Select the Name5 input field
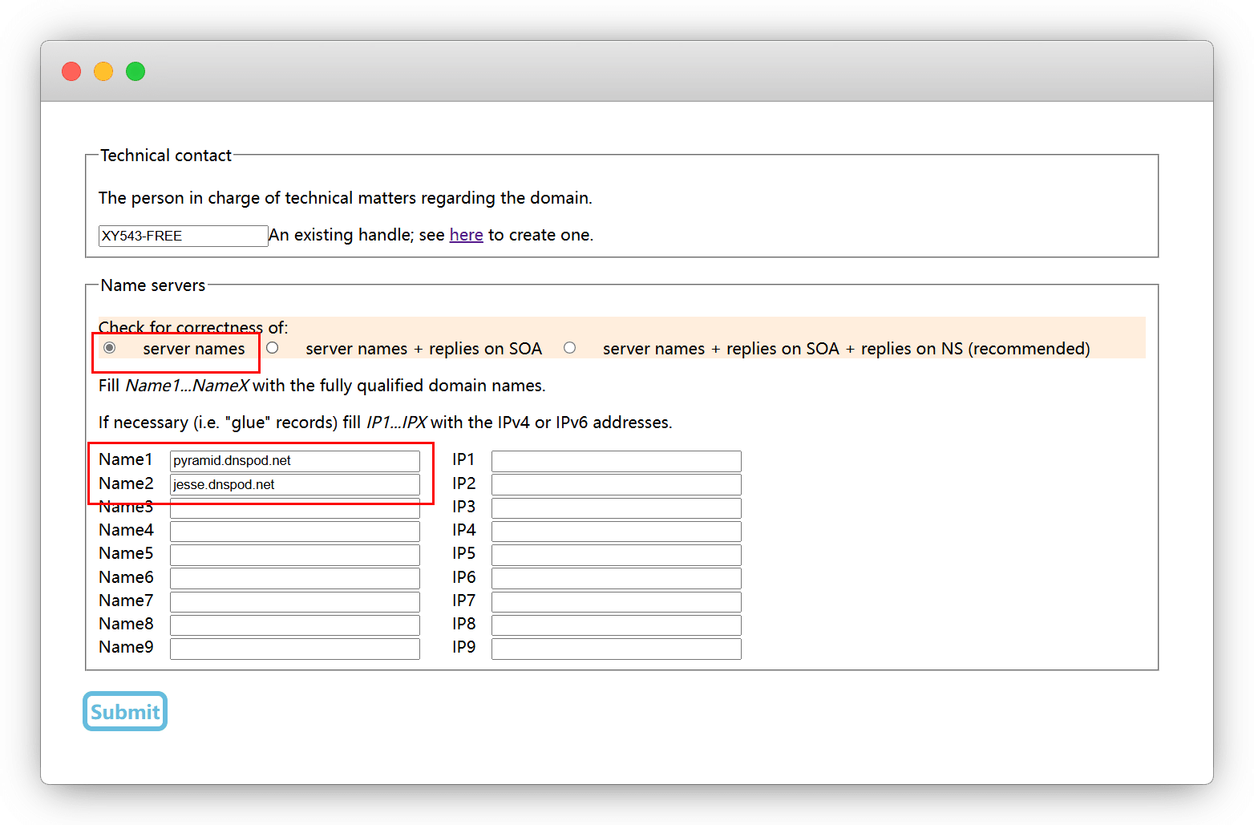The width and height of the screenshot is (1254, 825). tap(294, 555)
